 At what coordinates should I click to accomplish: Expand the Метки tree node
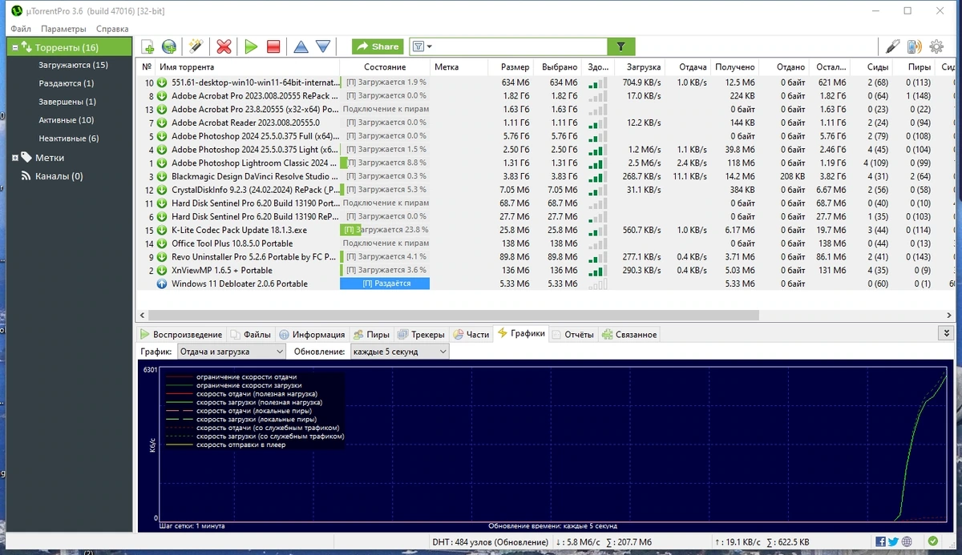[14, 158]
